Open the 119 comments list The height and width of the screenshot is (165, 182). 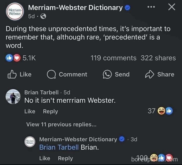pos(113,58)
